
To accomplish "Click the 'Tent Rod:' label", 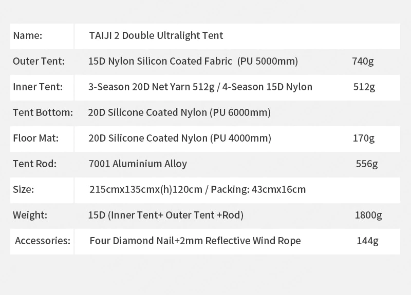I will click(x=34, y=164).
